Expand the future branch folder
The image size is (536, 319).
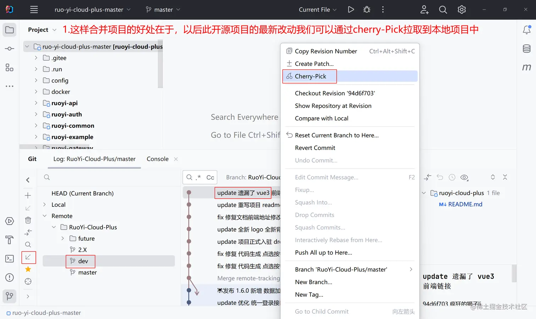63,239
